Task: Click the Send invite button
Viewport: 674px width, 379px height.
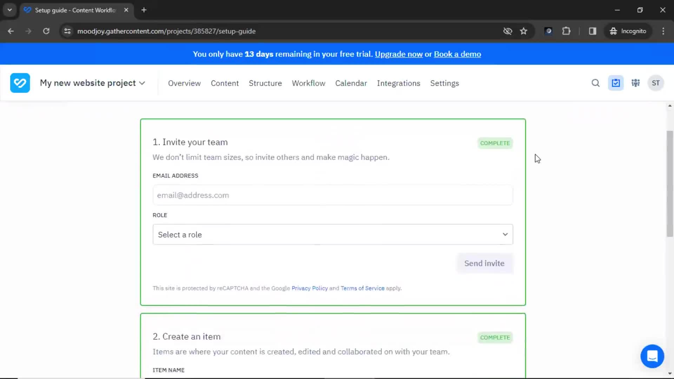Action: coord(484,263)
